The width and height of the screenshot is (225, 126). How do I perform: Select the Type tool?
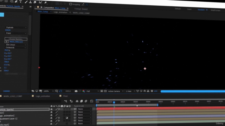point(20,2)
